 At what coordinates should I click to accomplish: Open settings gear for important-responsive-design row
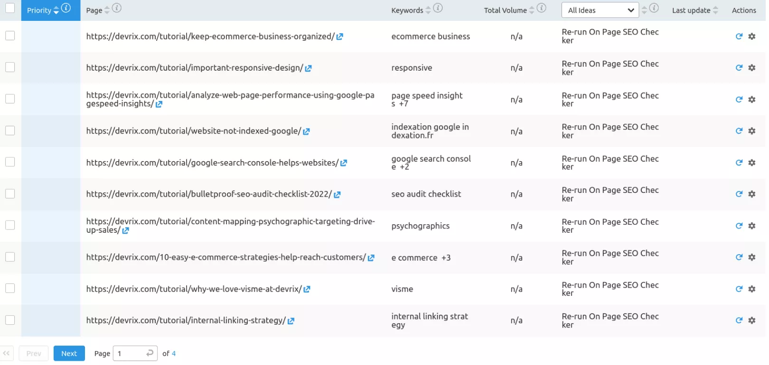click(x=752, y=68)
